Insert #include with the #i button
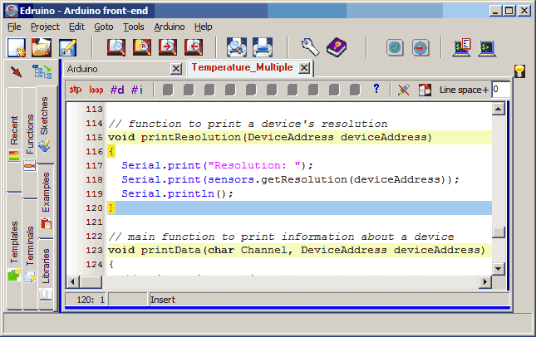Screen dimensions: 536x337 137,90
